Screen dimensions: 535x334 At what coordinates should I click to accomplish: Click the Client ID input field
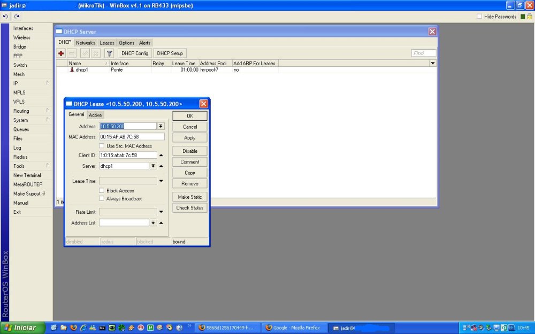(x=128, y=155)
